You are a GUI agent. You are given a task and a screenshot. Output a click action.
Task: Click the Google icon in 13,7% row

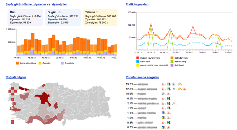click(x=168, y=84)
